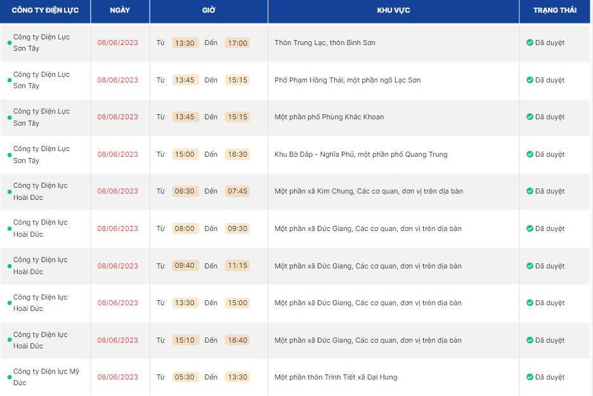Click the check icon in the Khu Bờ Đập row
This screenshot has width=593, height=396.
click(530, 154)
